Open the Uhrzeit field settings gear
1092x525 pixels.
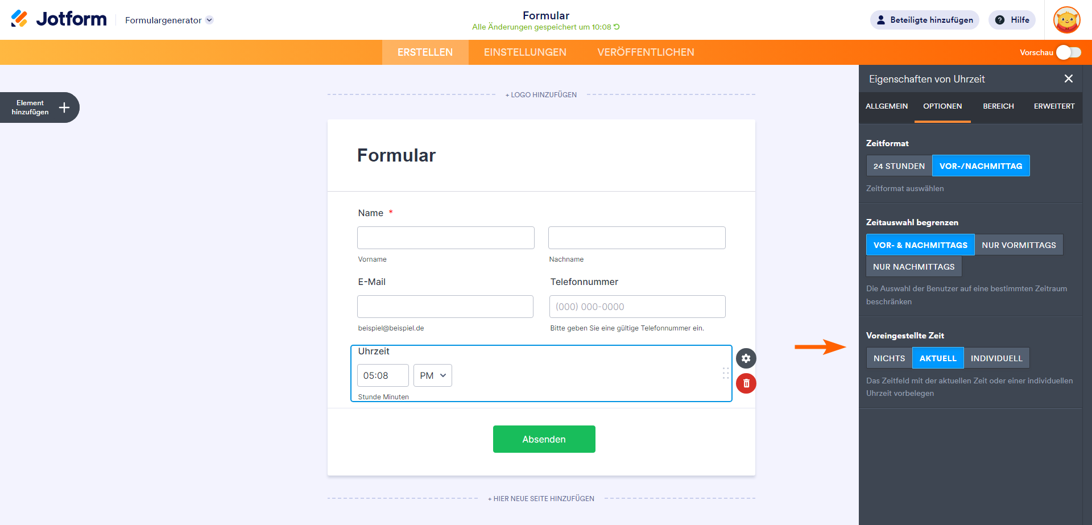point(746,358)
